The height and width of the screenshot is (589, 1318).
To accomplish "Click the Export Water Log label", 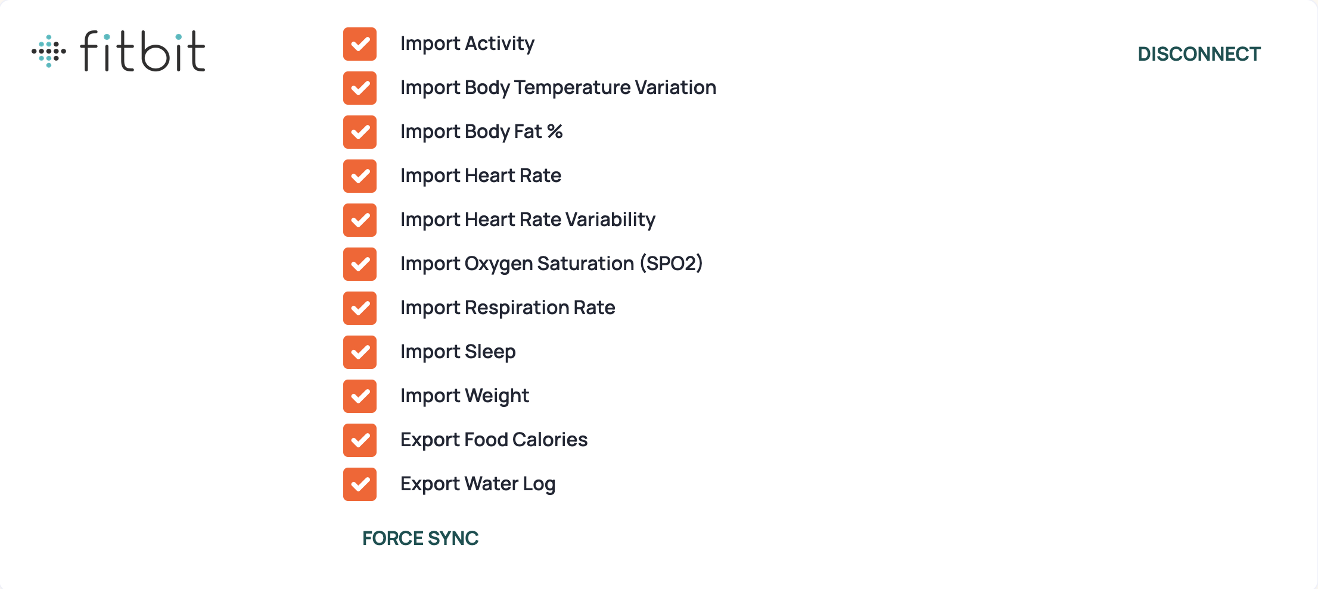I will pyautogui.click(x=478, y=484).
